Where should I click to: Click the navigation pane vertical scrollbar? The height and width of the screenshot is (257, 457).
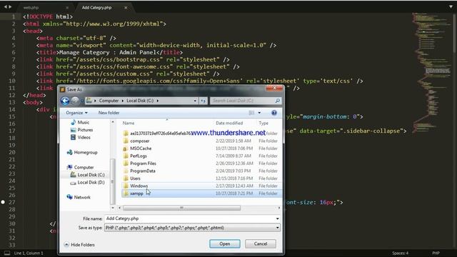113,181
